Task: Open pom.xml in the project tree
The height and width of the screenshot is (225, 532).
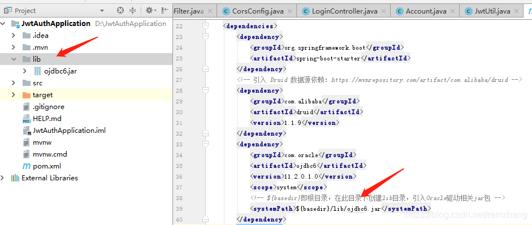Action: click(47, 166)
